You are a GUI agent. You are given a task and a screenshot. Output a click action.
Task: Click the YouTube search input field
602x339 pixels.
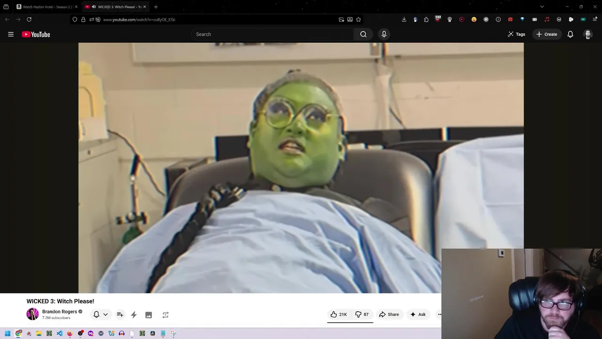(272, 34)
